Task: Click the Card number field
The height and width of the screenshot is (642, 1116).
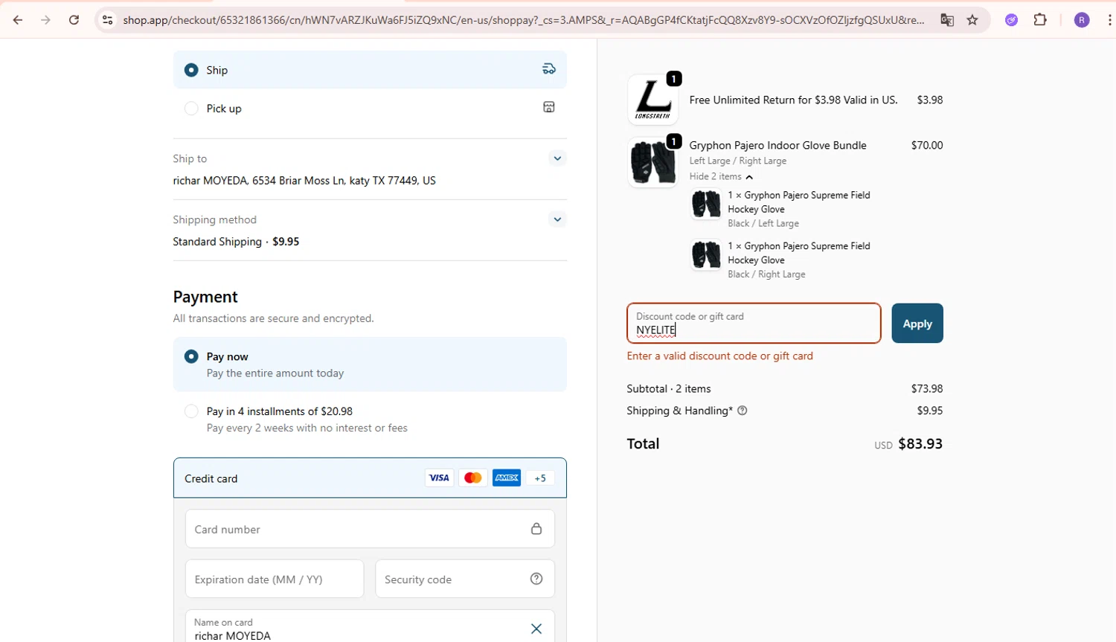Action: point(357,529)
